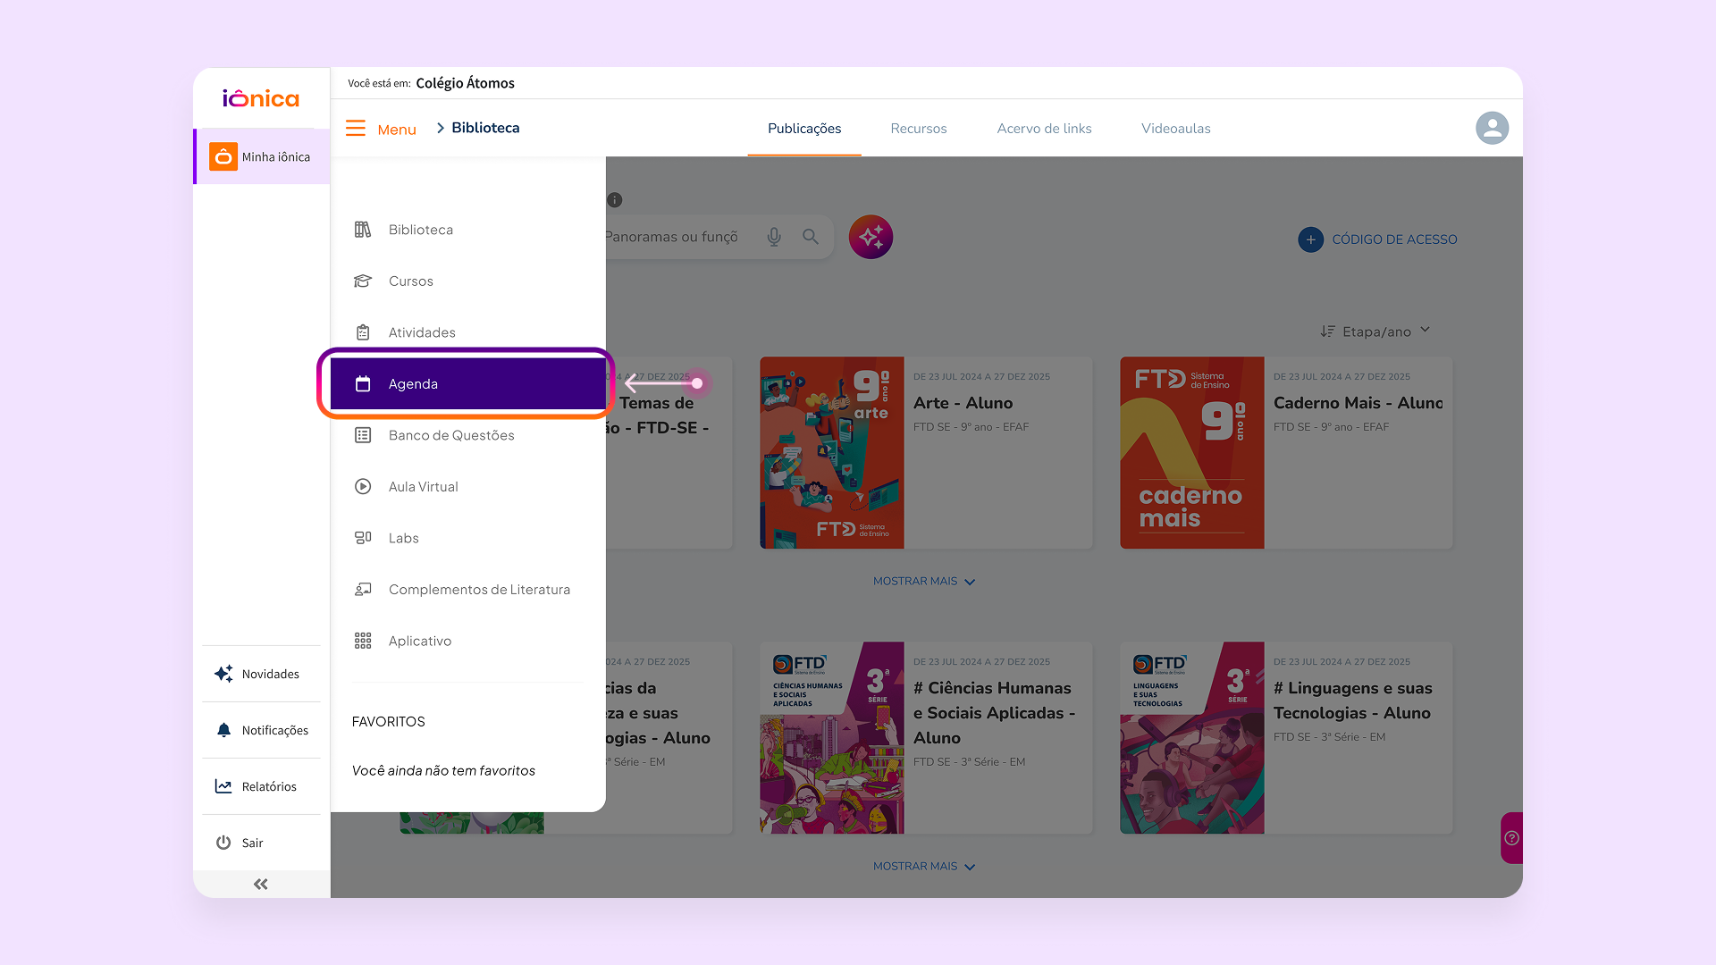
Task: Click the microphone voice search icon
Action: pyautogui.click(x=774, y=237)
